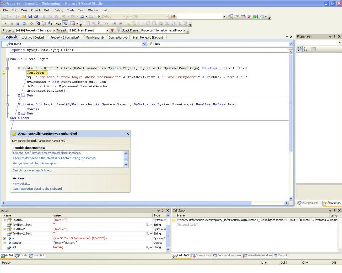The width and height of the screenshot is (342, 273).
Task: Open the Debug menu
Action: [59, 10]
